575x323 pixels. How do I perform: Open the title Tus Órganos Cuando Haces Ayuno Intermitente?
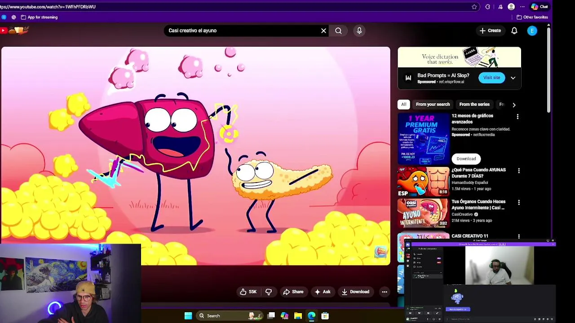[478, 205]
